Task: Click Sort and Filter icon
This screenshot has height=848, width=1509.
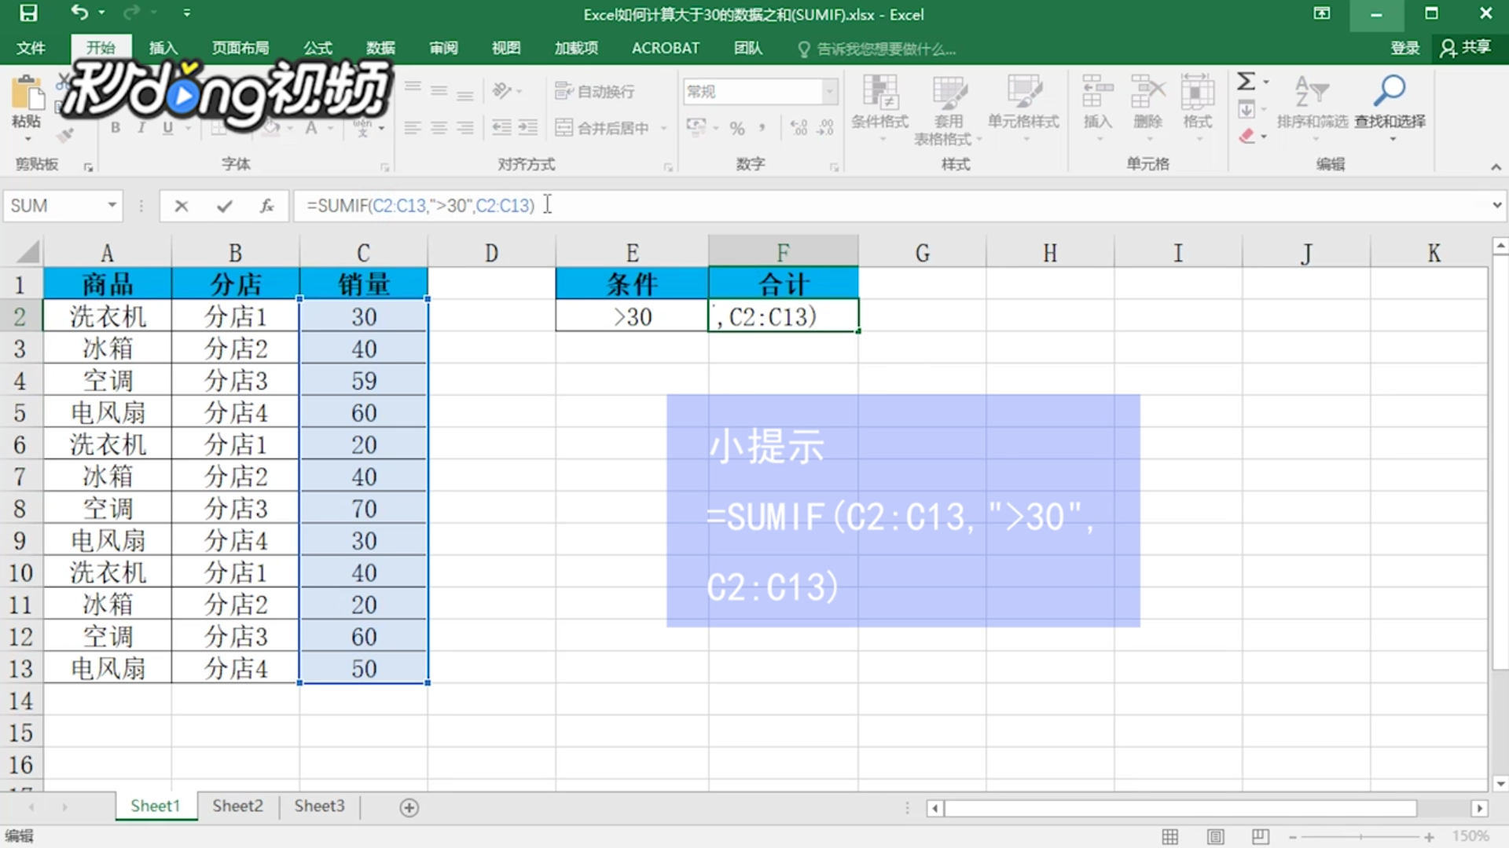Action: 1312,92
